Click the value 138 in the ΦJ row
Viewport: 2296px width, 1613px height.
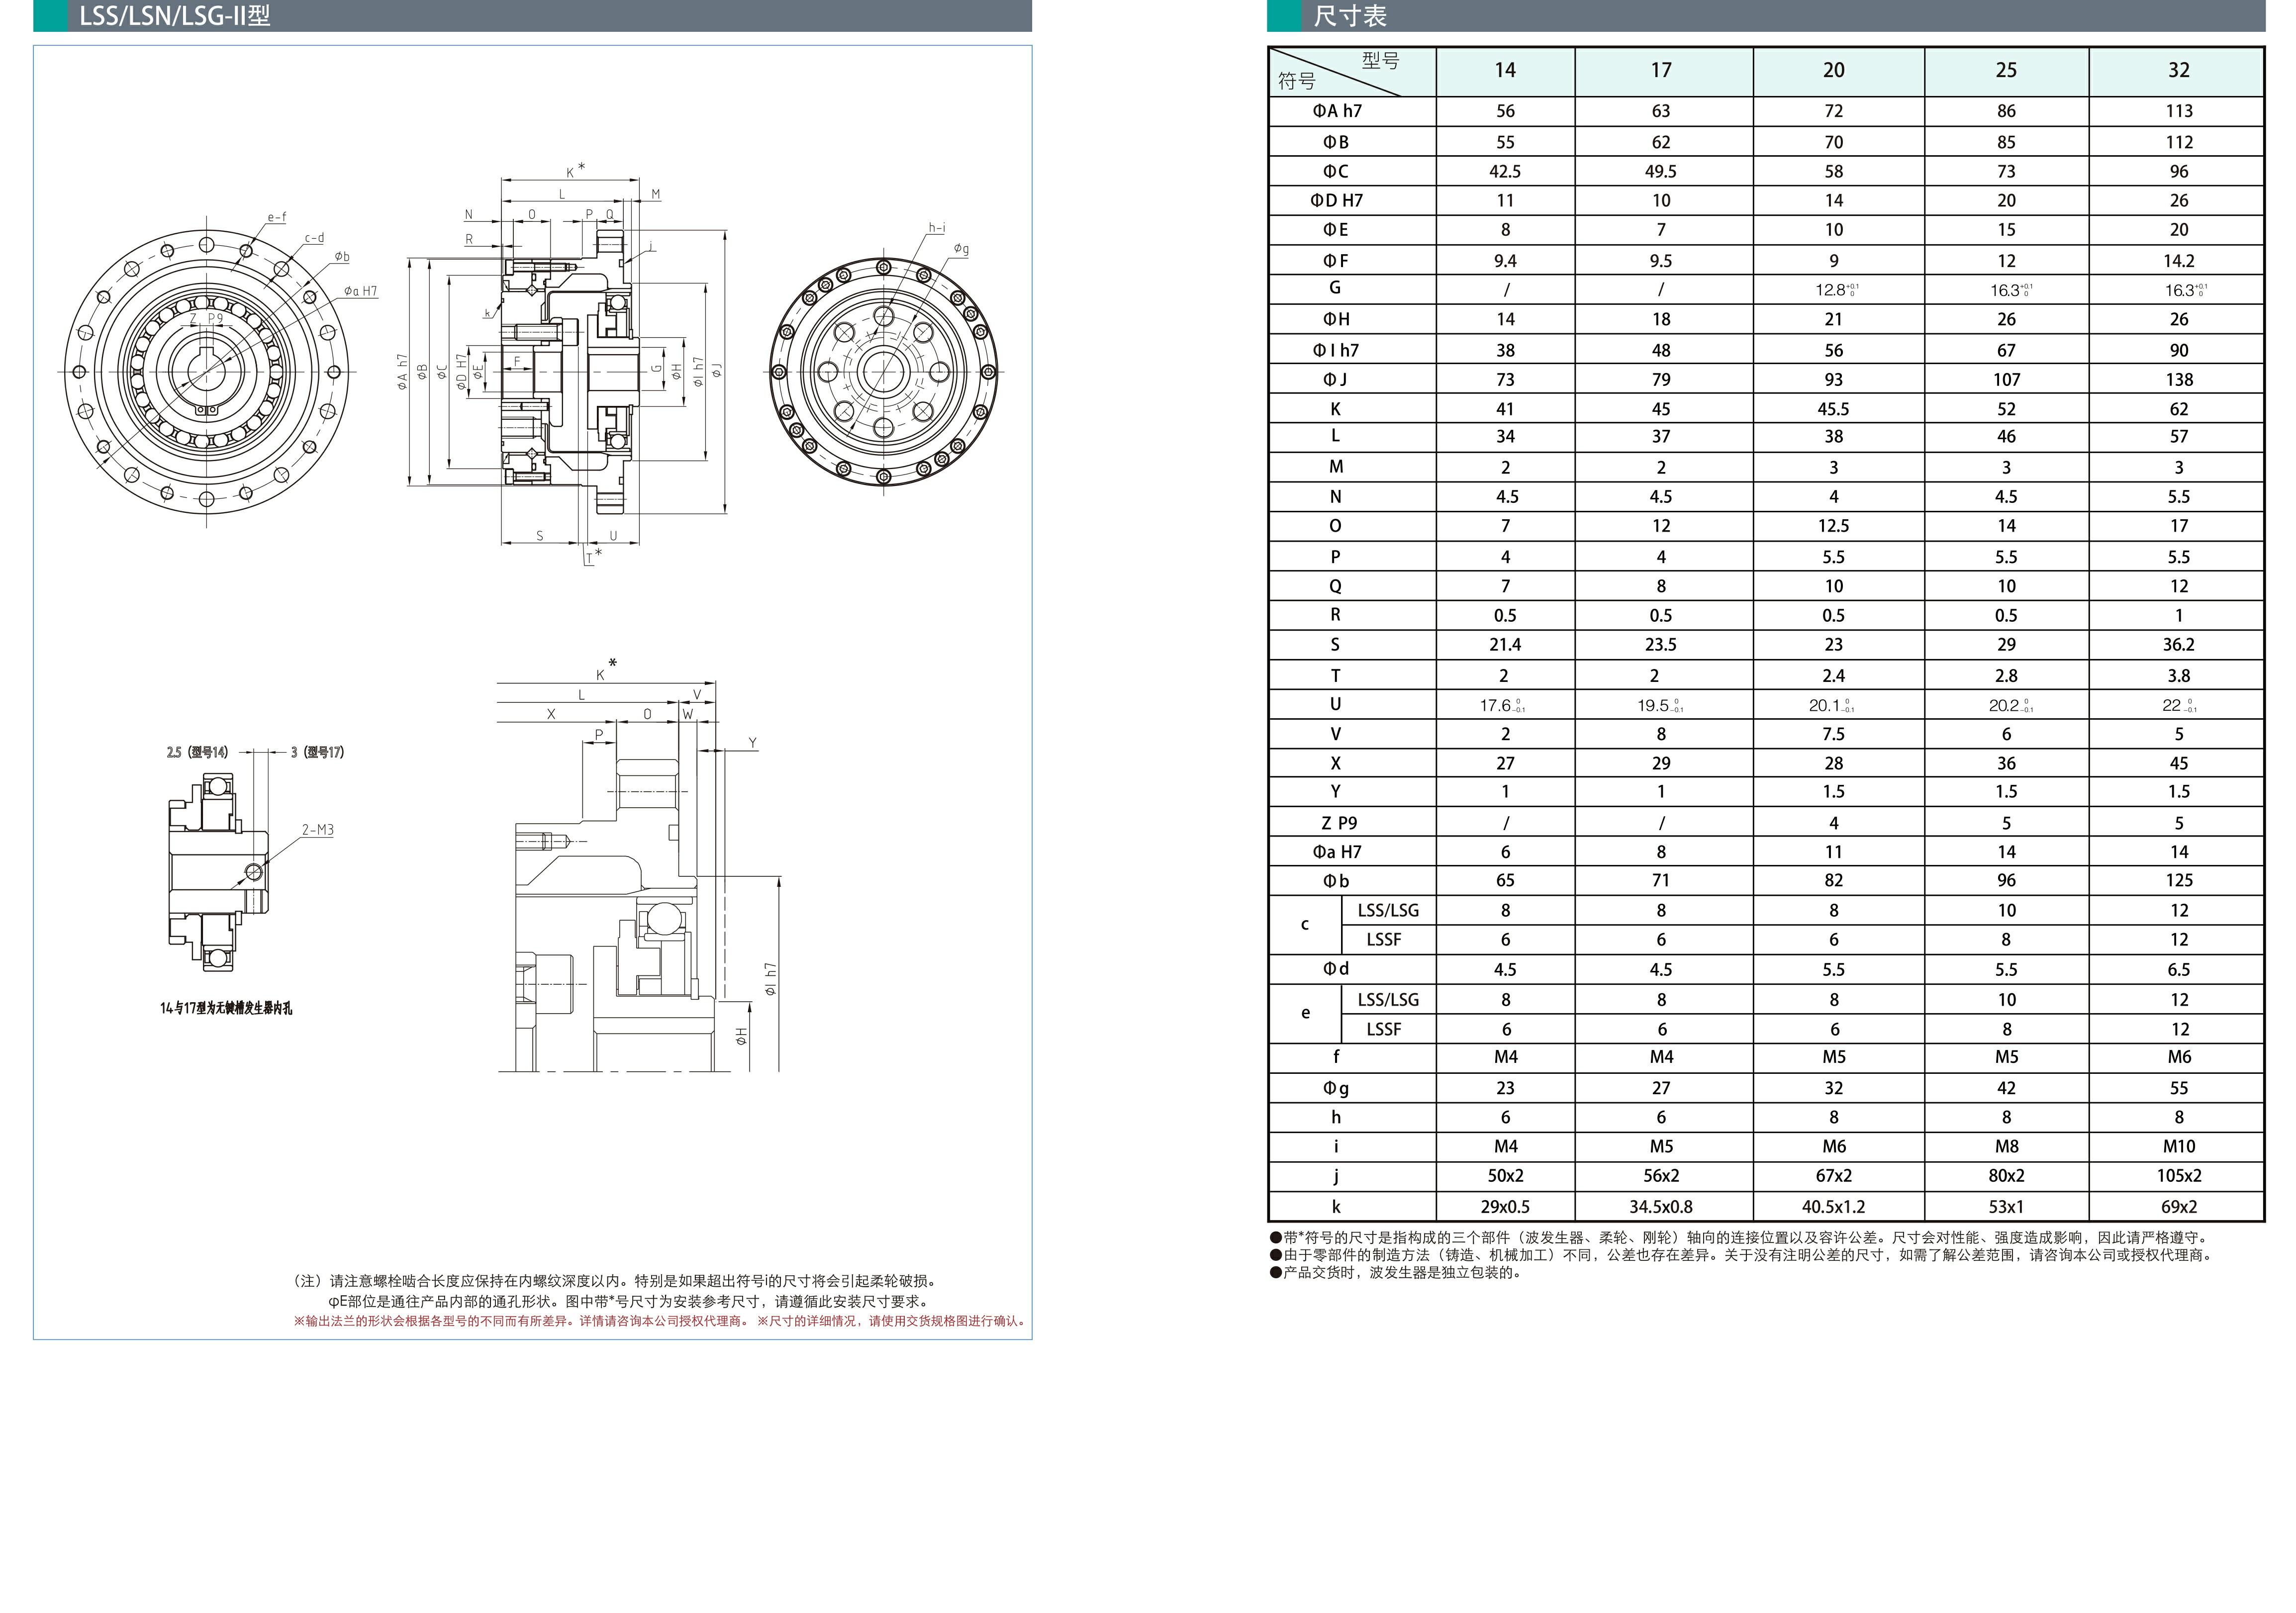pyautogui.click(x=2179, y=380)
